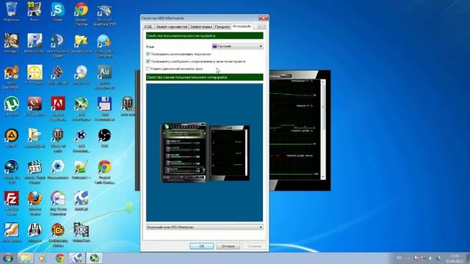Launch the uTorrent desktop shortcut
This screenshot has height=264, width=470.
[12, 106]
